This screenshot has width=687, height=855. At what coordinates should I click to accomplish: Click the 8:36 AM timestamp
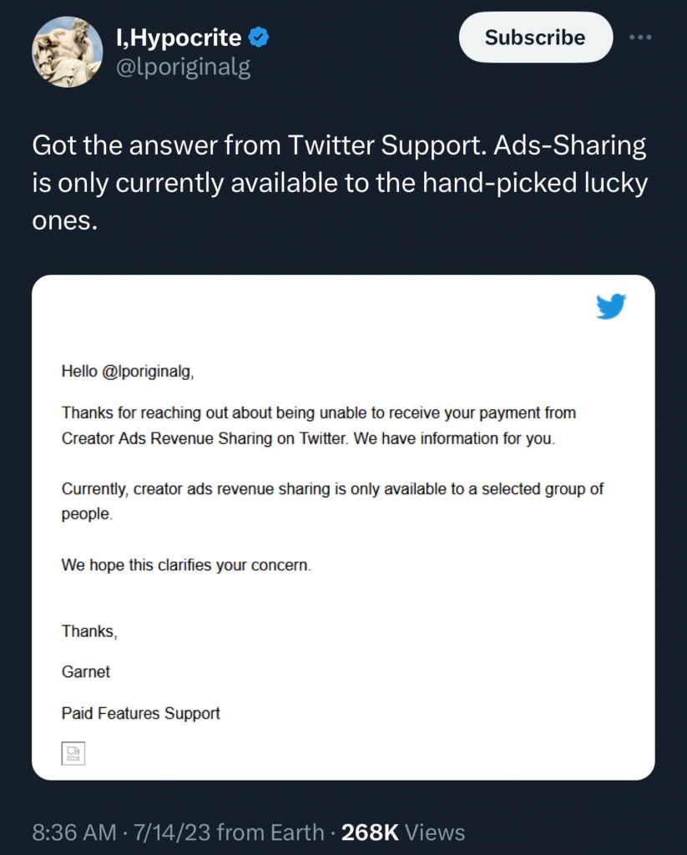click(x=74, y=832)
